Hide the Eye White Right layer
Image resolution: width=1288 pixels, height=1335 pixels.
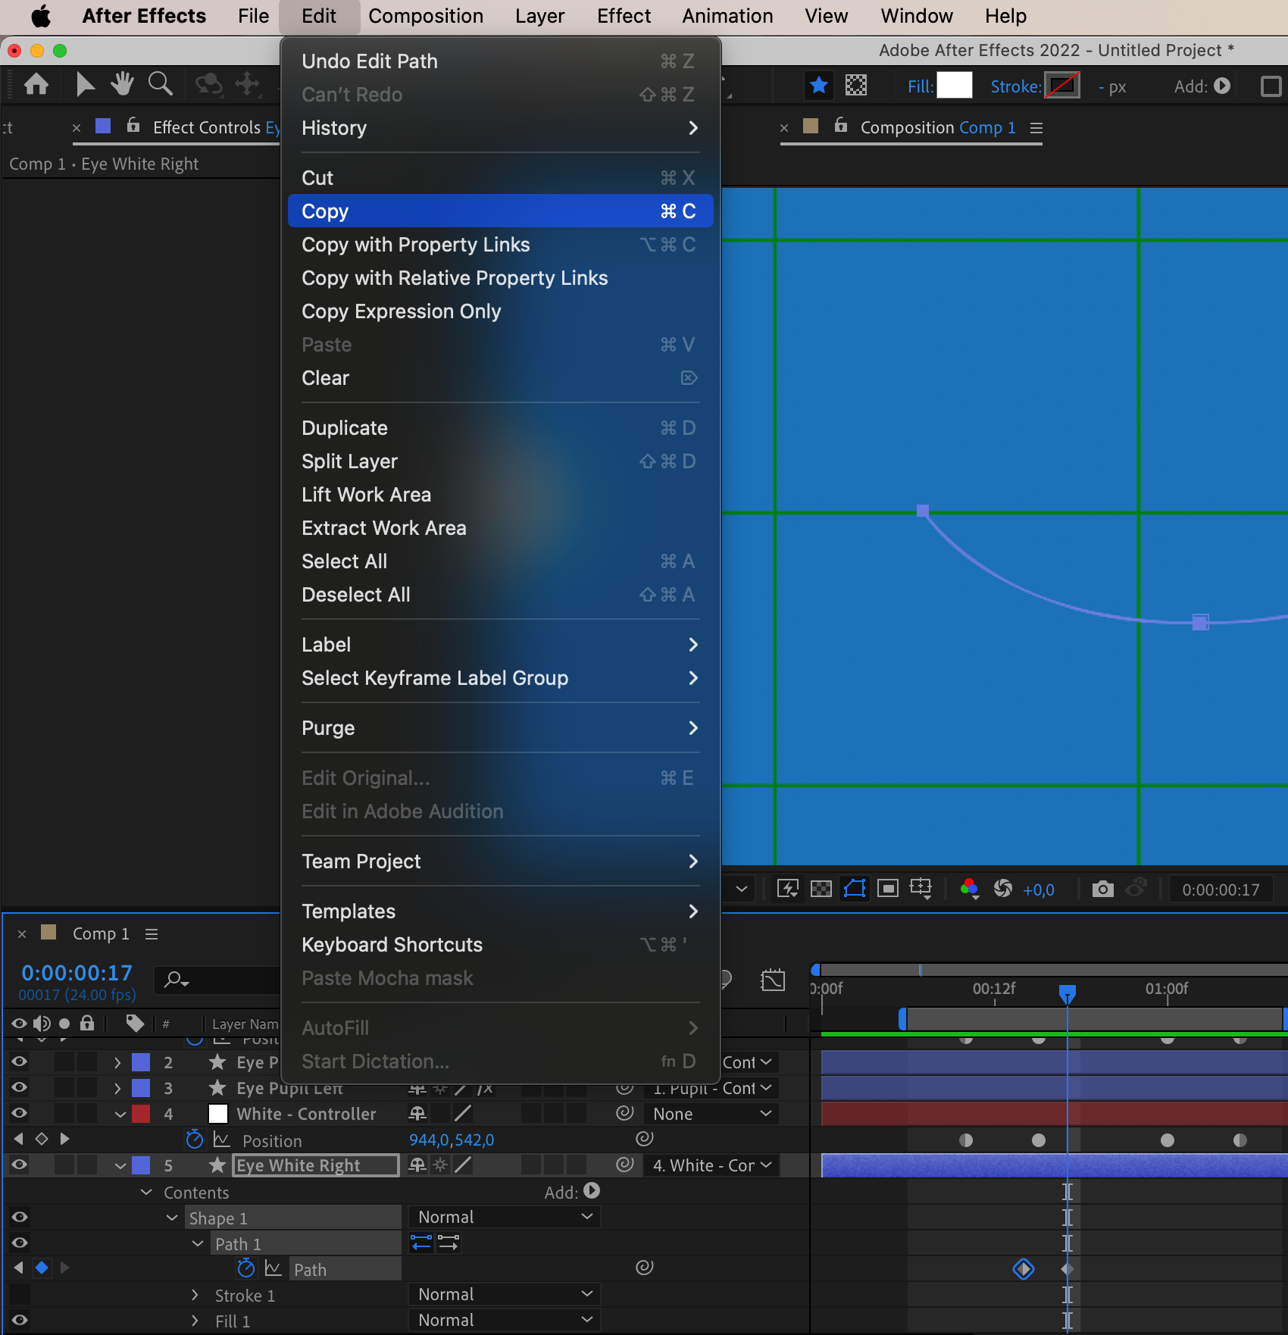click(20, 1165)
